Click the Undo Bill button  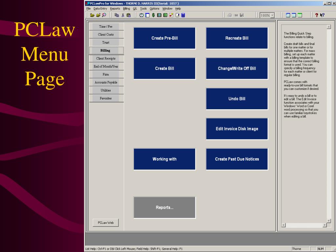click(x=237, y=98)
